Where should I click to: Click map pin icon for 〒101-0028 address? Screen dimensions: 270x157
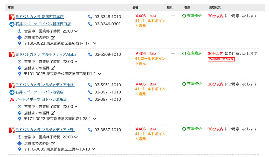coord(20,74)
